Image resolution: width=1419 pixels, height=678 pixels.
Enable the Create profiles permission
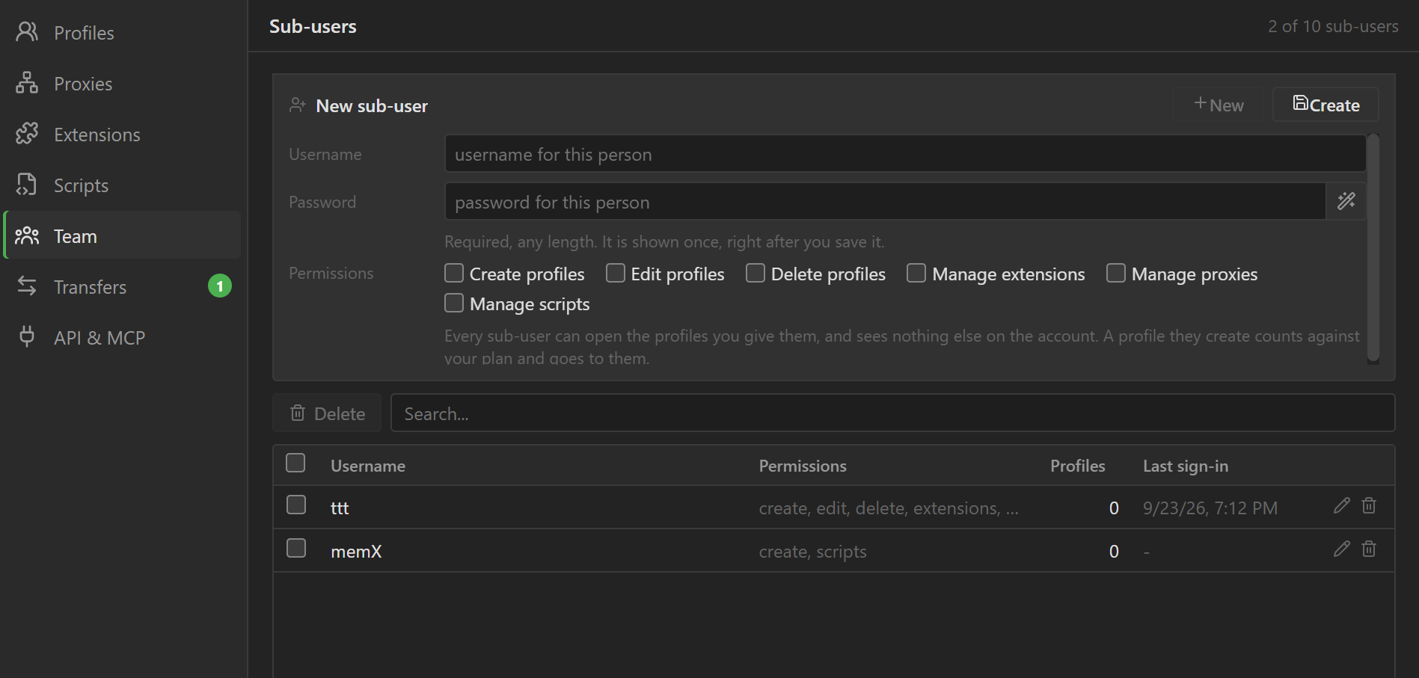click(x=454, y=273)
